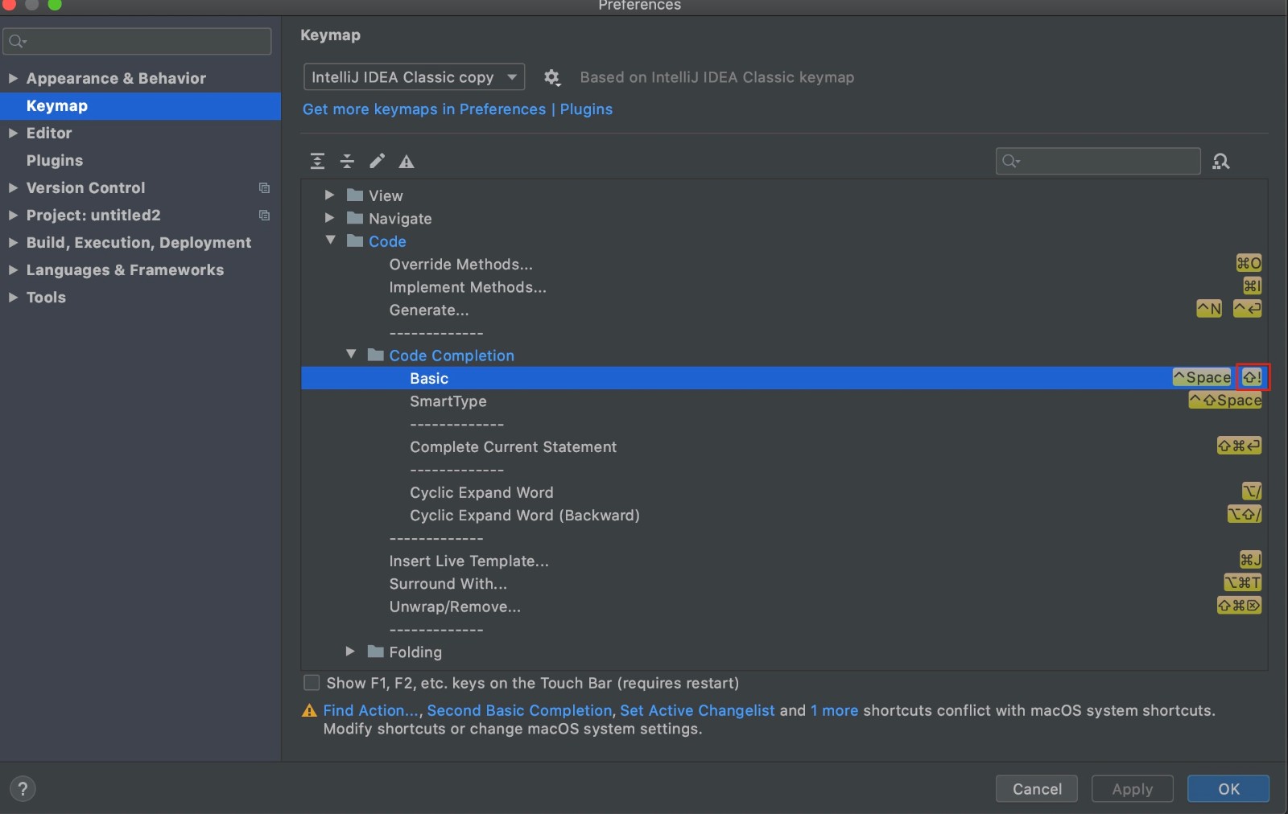Click the Code Completion folder icon
1288x814 pixels.
pos(375,355)
